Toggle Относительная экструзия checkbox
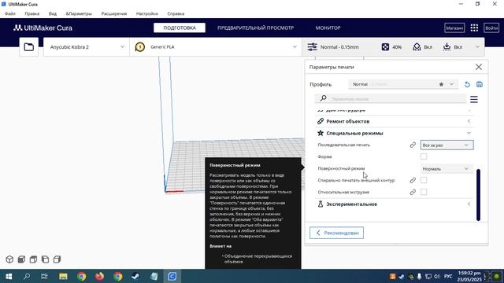The image size is (504, 283). click(424, 192)
